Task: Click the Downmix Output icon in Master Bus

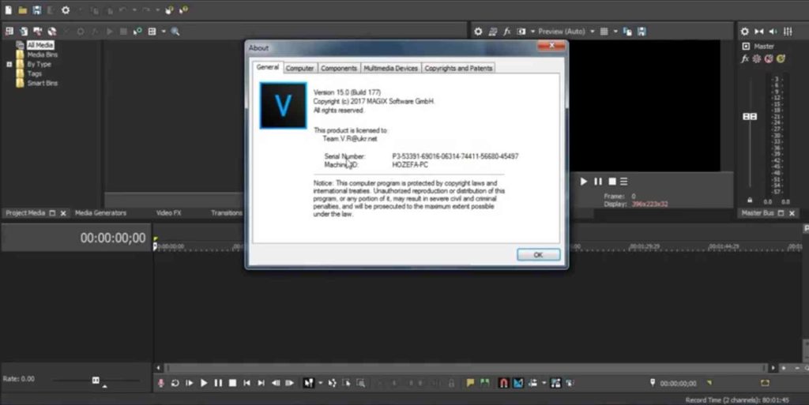Action: (x=759, y=32)
